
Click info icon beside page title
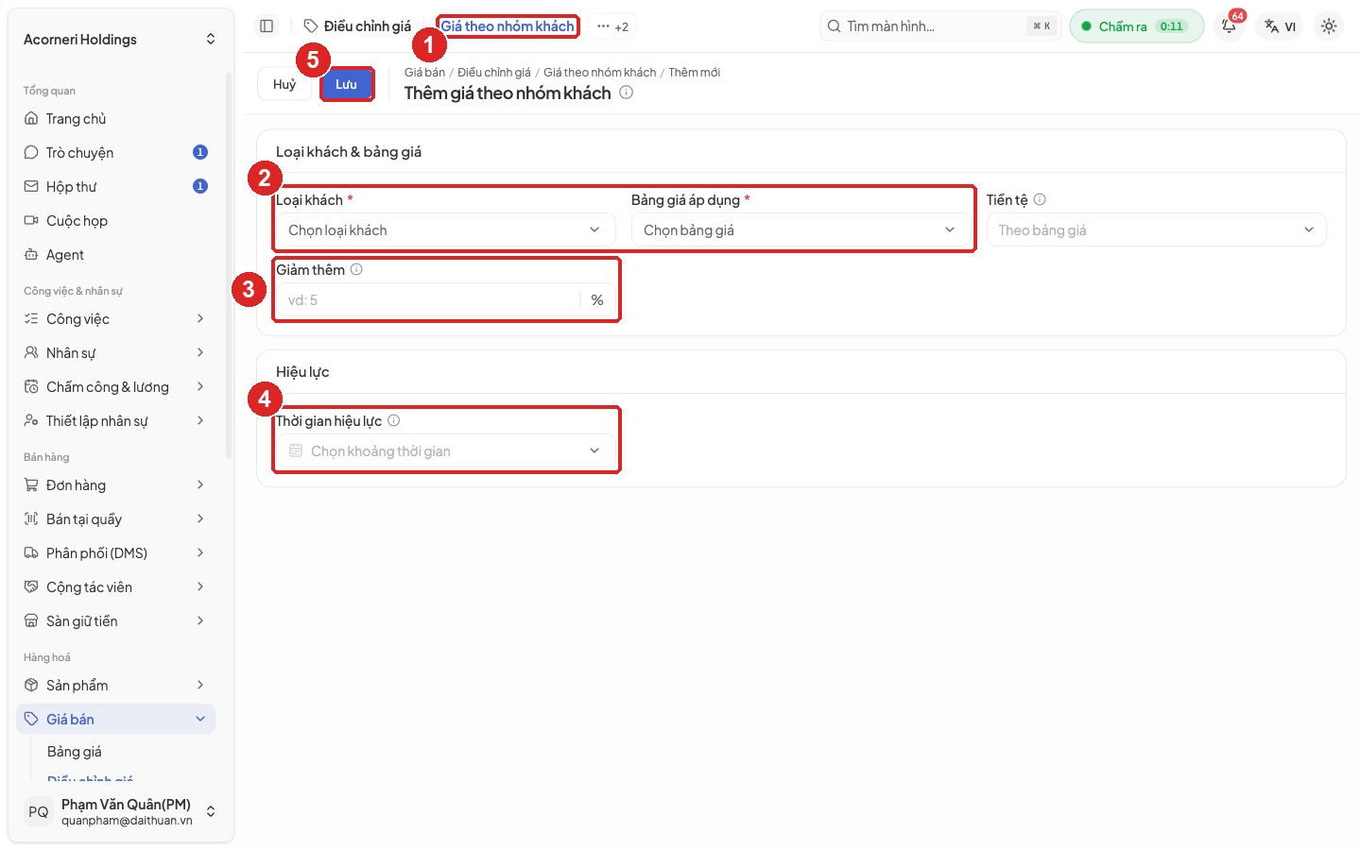626,93
